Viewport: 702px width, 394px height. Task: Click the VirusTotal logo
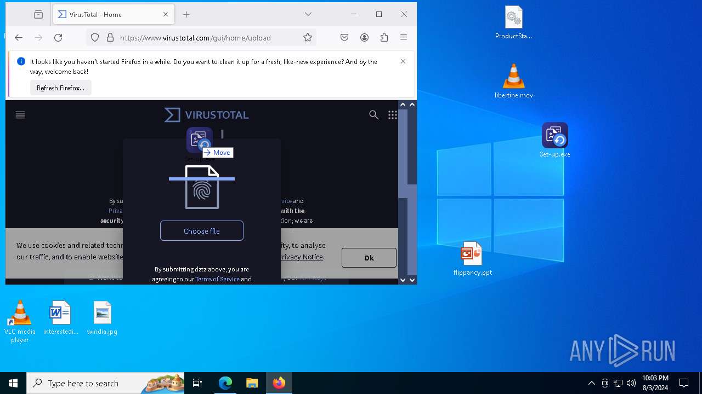[x=207, y=115]
